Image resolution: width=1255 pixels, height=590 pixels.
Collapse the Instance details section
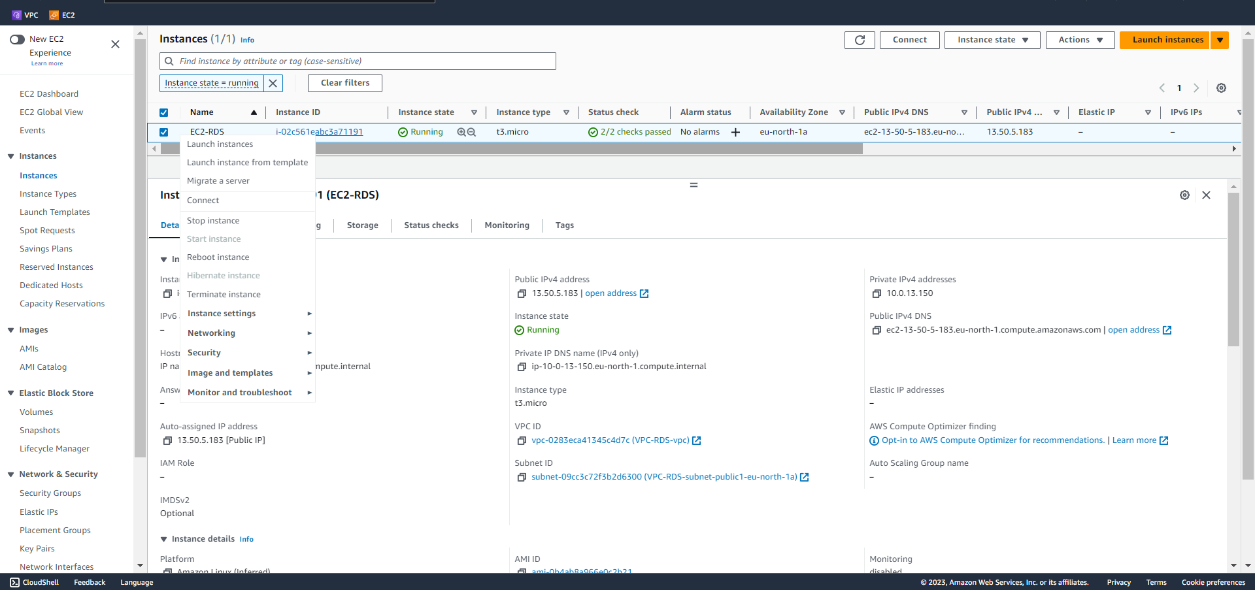click(163, 539)
